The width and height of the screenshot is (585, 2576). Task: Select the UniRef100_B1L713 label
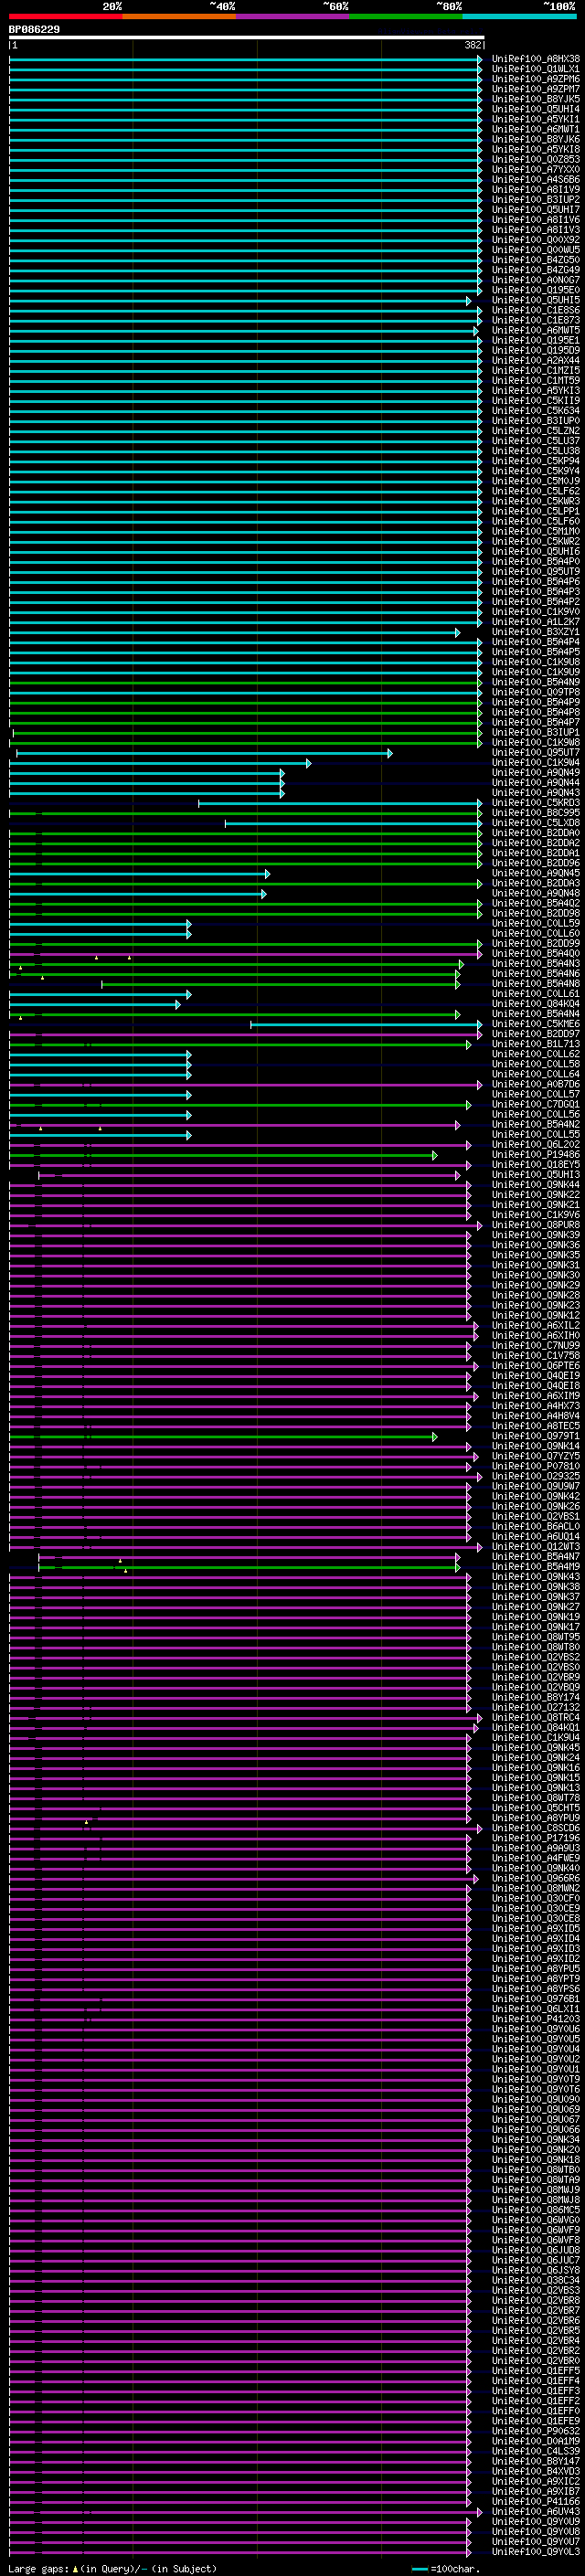click(536, 1044)
